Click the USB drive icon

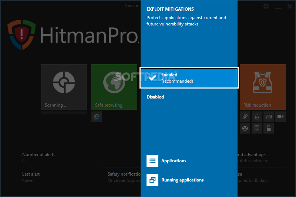(x=269, y=128)
